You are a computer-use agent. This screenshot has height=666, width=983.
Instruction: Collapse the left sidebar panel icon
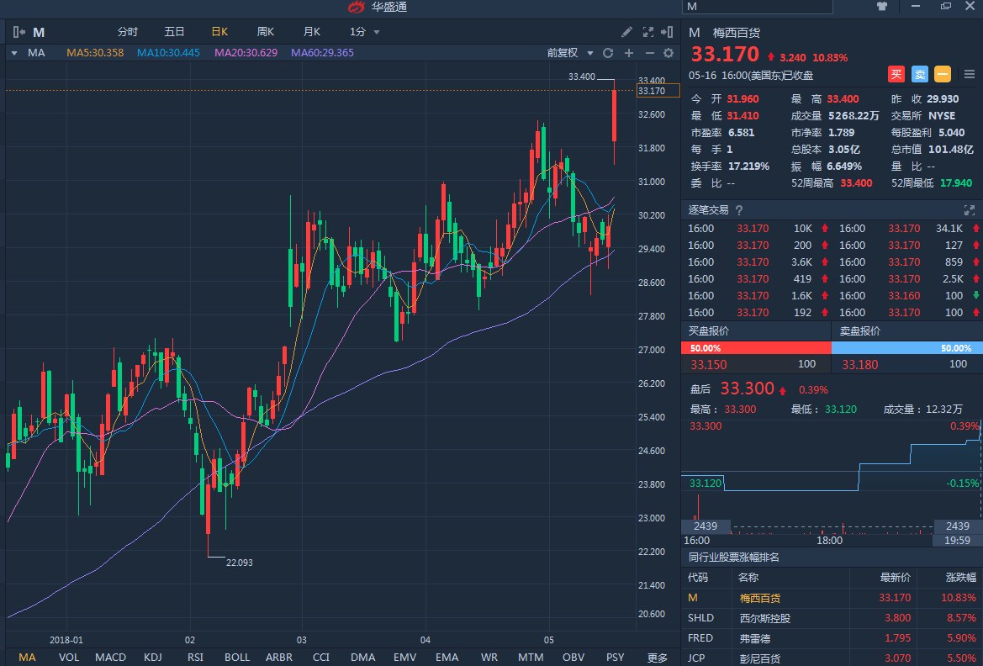18,32
